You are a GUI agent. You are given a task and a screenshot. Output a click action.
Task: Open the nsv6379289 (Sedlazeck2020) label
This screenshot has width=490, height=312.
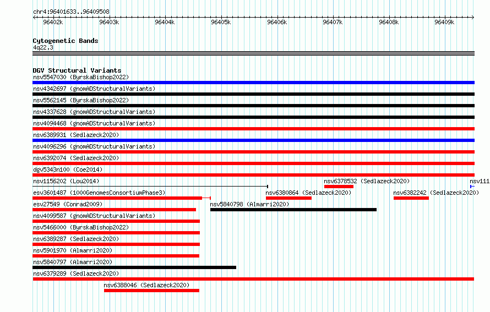[x=76, y=273]
